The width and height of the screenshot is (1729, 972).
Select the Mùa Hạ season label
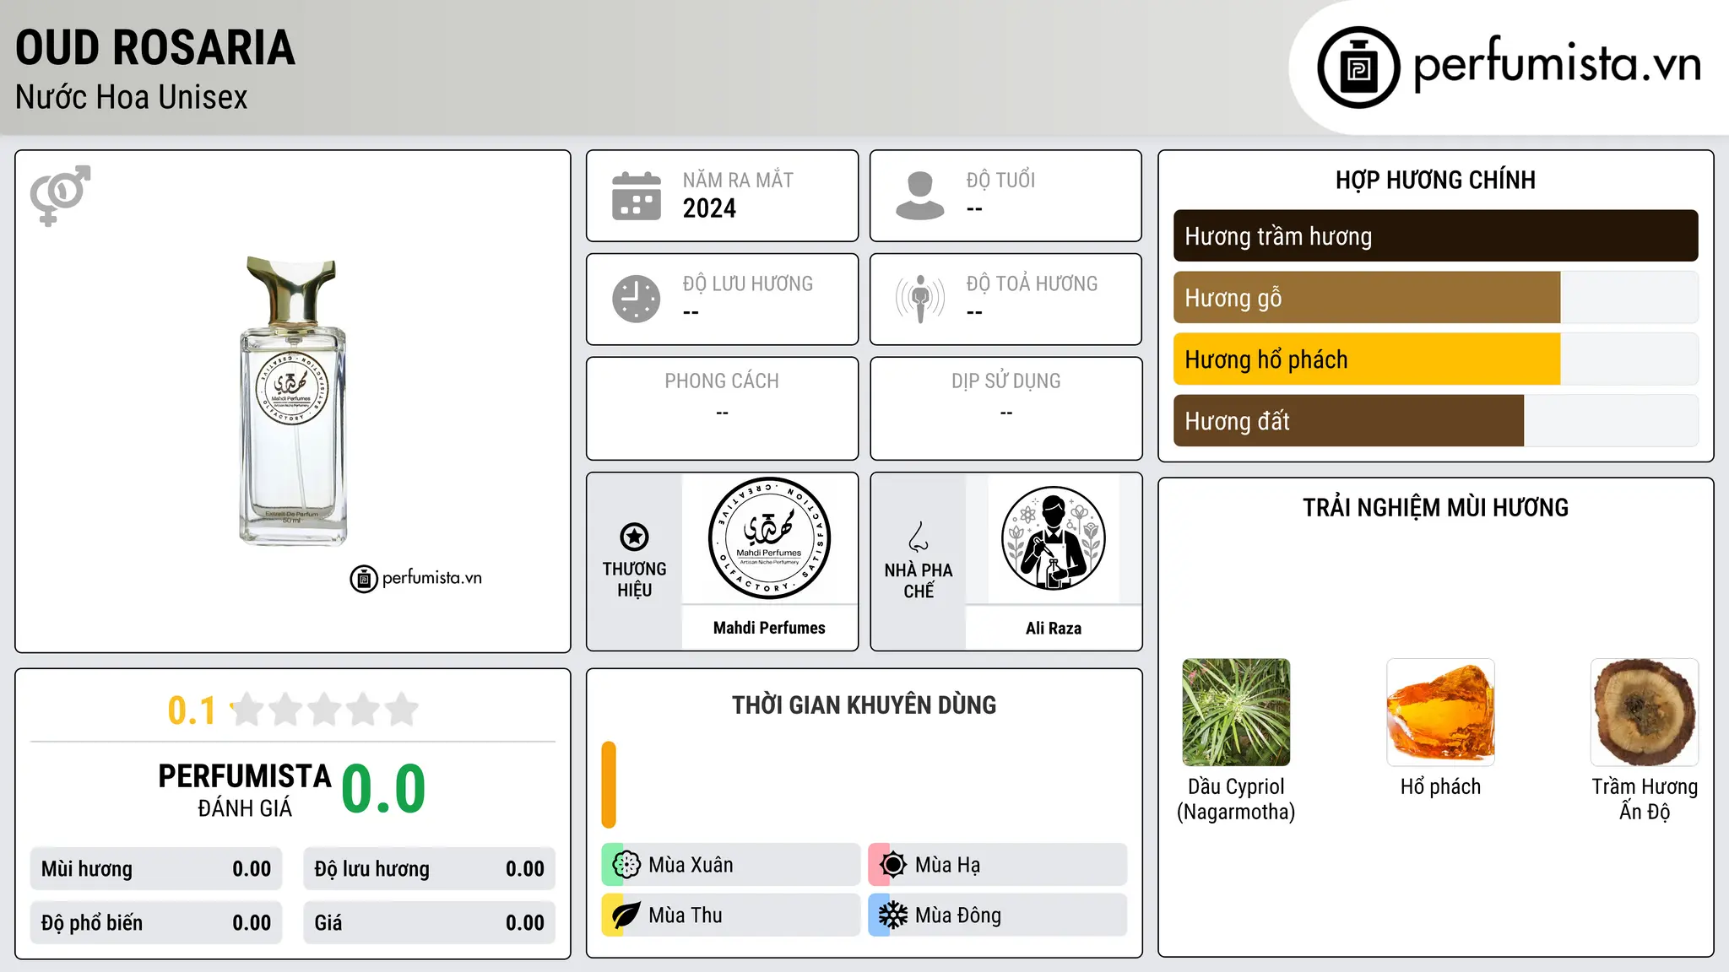(x=947, y=865)
